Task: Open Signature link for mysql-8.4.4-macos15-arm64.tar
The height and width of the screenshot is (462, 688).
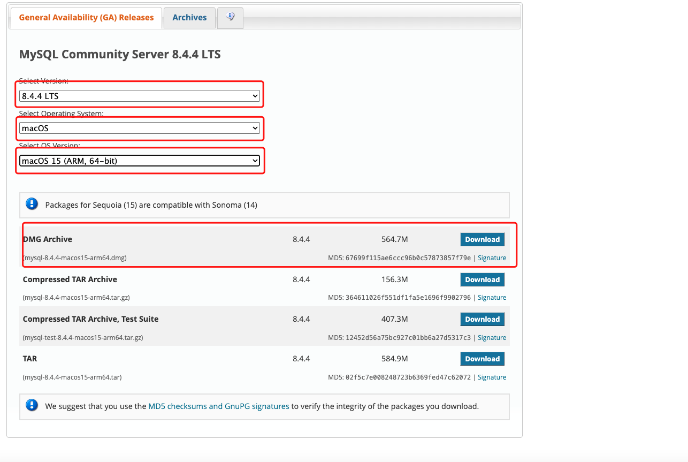Action: pos(492,377)
